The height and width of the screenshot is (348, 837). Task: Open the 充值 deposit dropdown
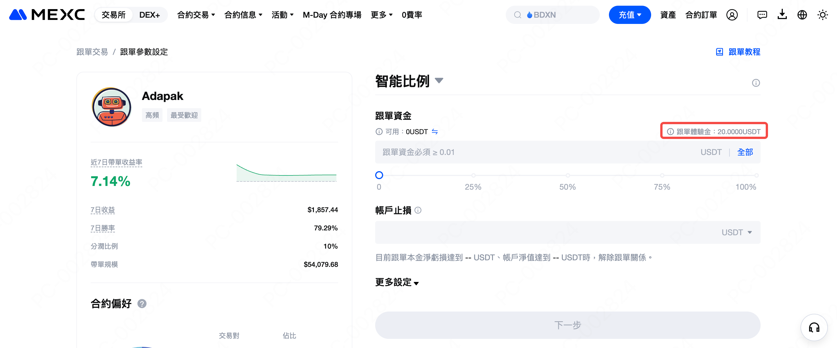coord(629,15)
